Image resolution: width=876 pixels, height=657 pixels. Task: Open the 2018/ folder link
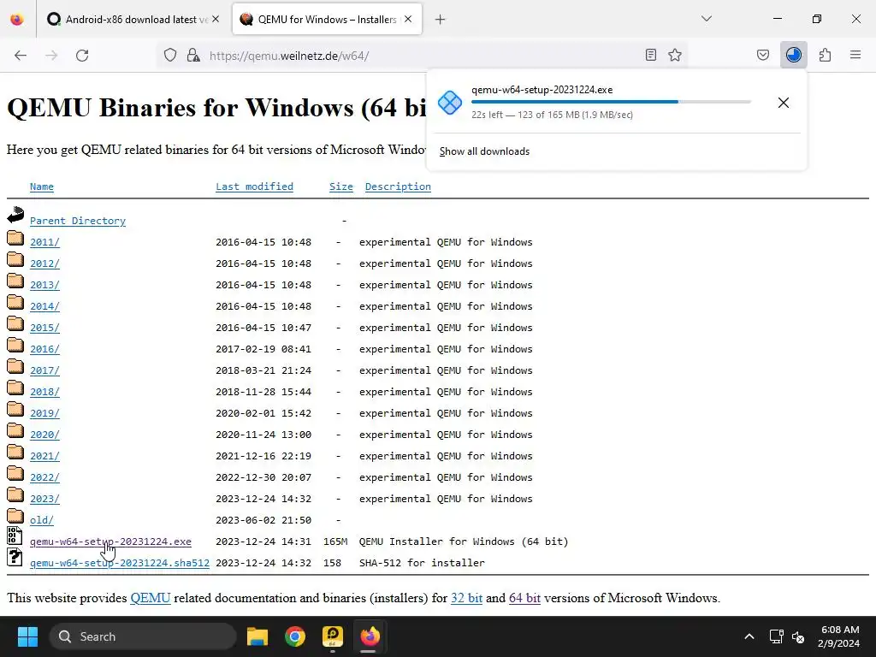[44, 392]
